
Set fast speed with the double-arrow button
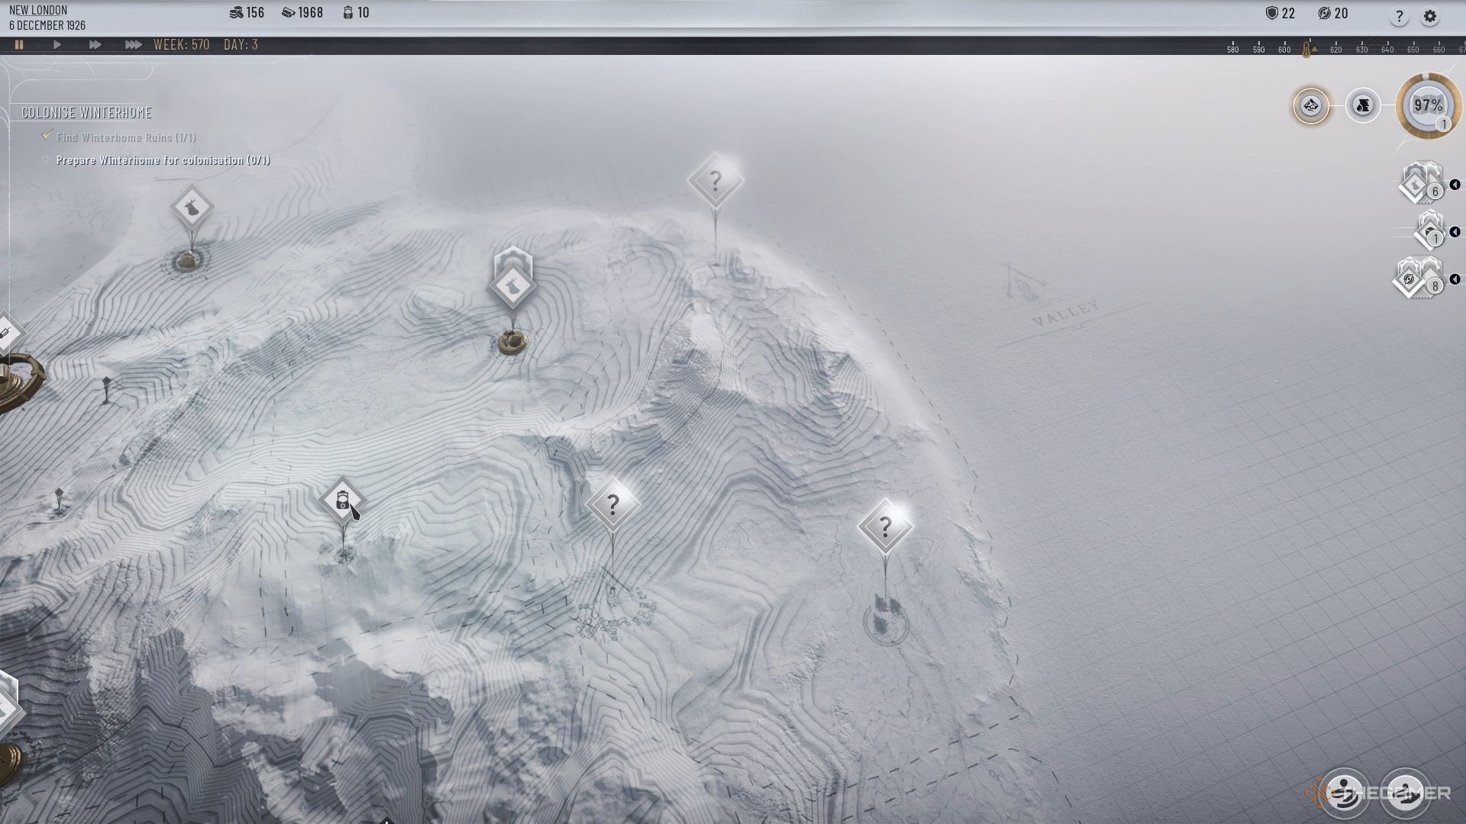coord(95,45)
